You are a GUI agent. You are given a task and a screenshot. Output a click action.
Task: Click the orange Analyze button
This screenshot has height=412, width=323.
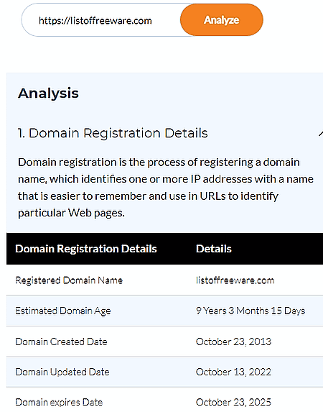[x=222, y=19]
